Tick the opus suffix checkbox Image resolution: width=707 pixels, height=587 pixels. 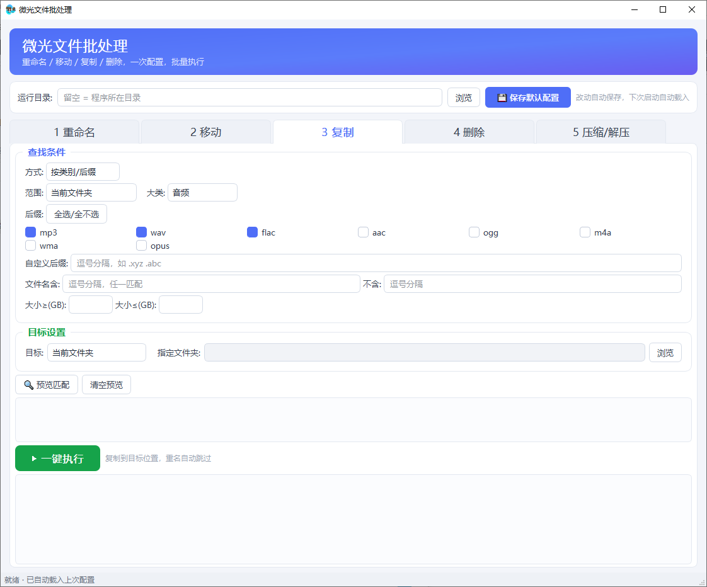pos(142,245)
